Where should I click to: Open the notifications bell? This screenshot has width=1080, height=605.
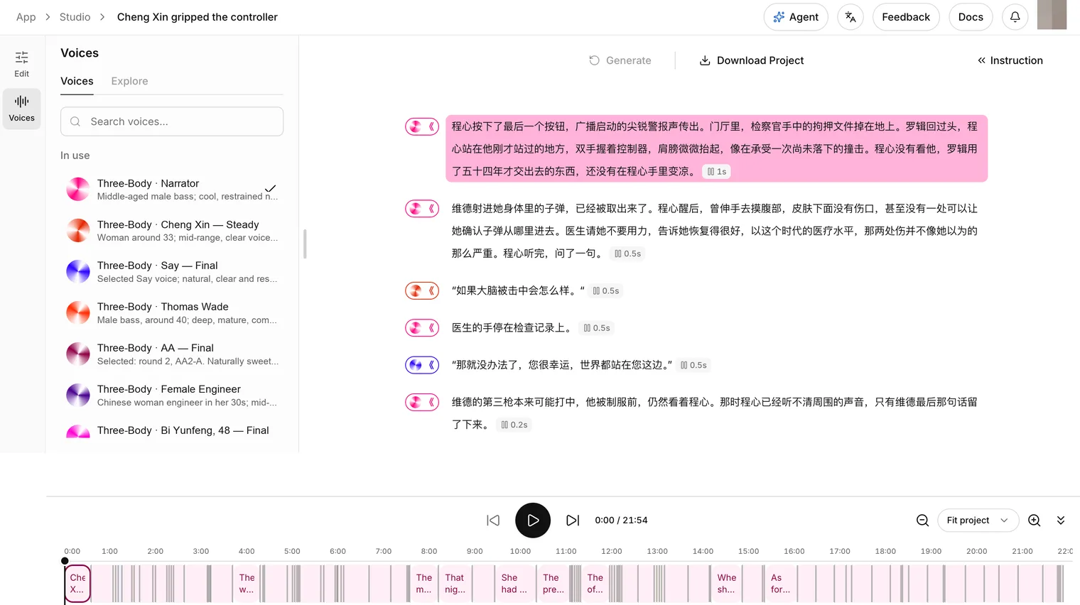1015,17
